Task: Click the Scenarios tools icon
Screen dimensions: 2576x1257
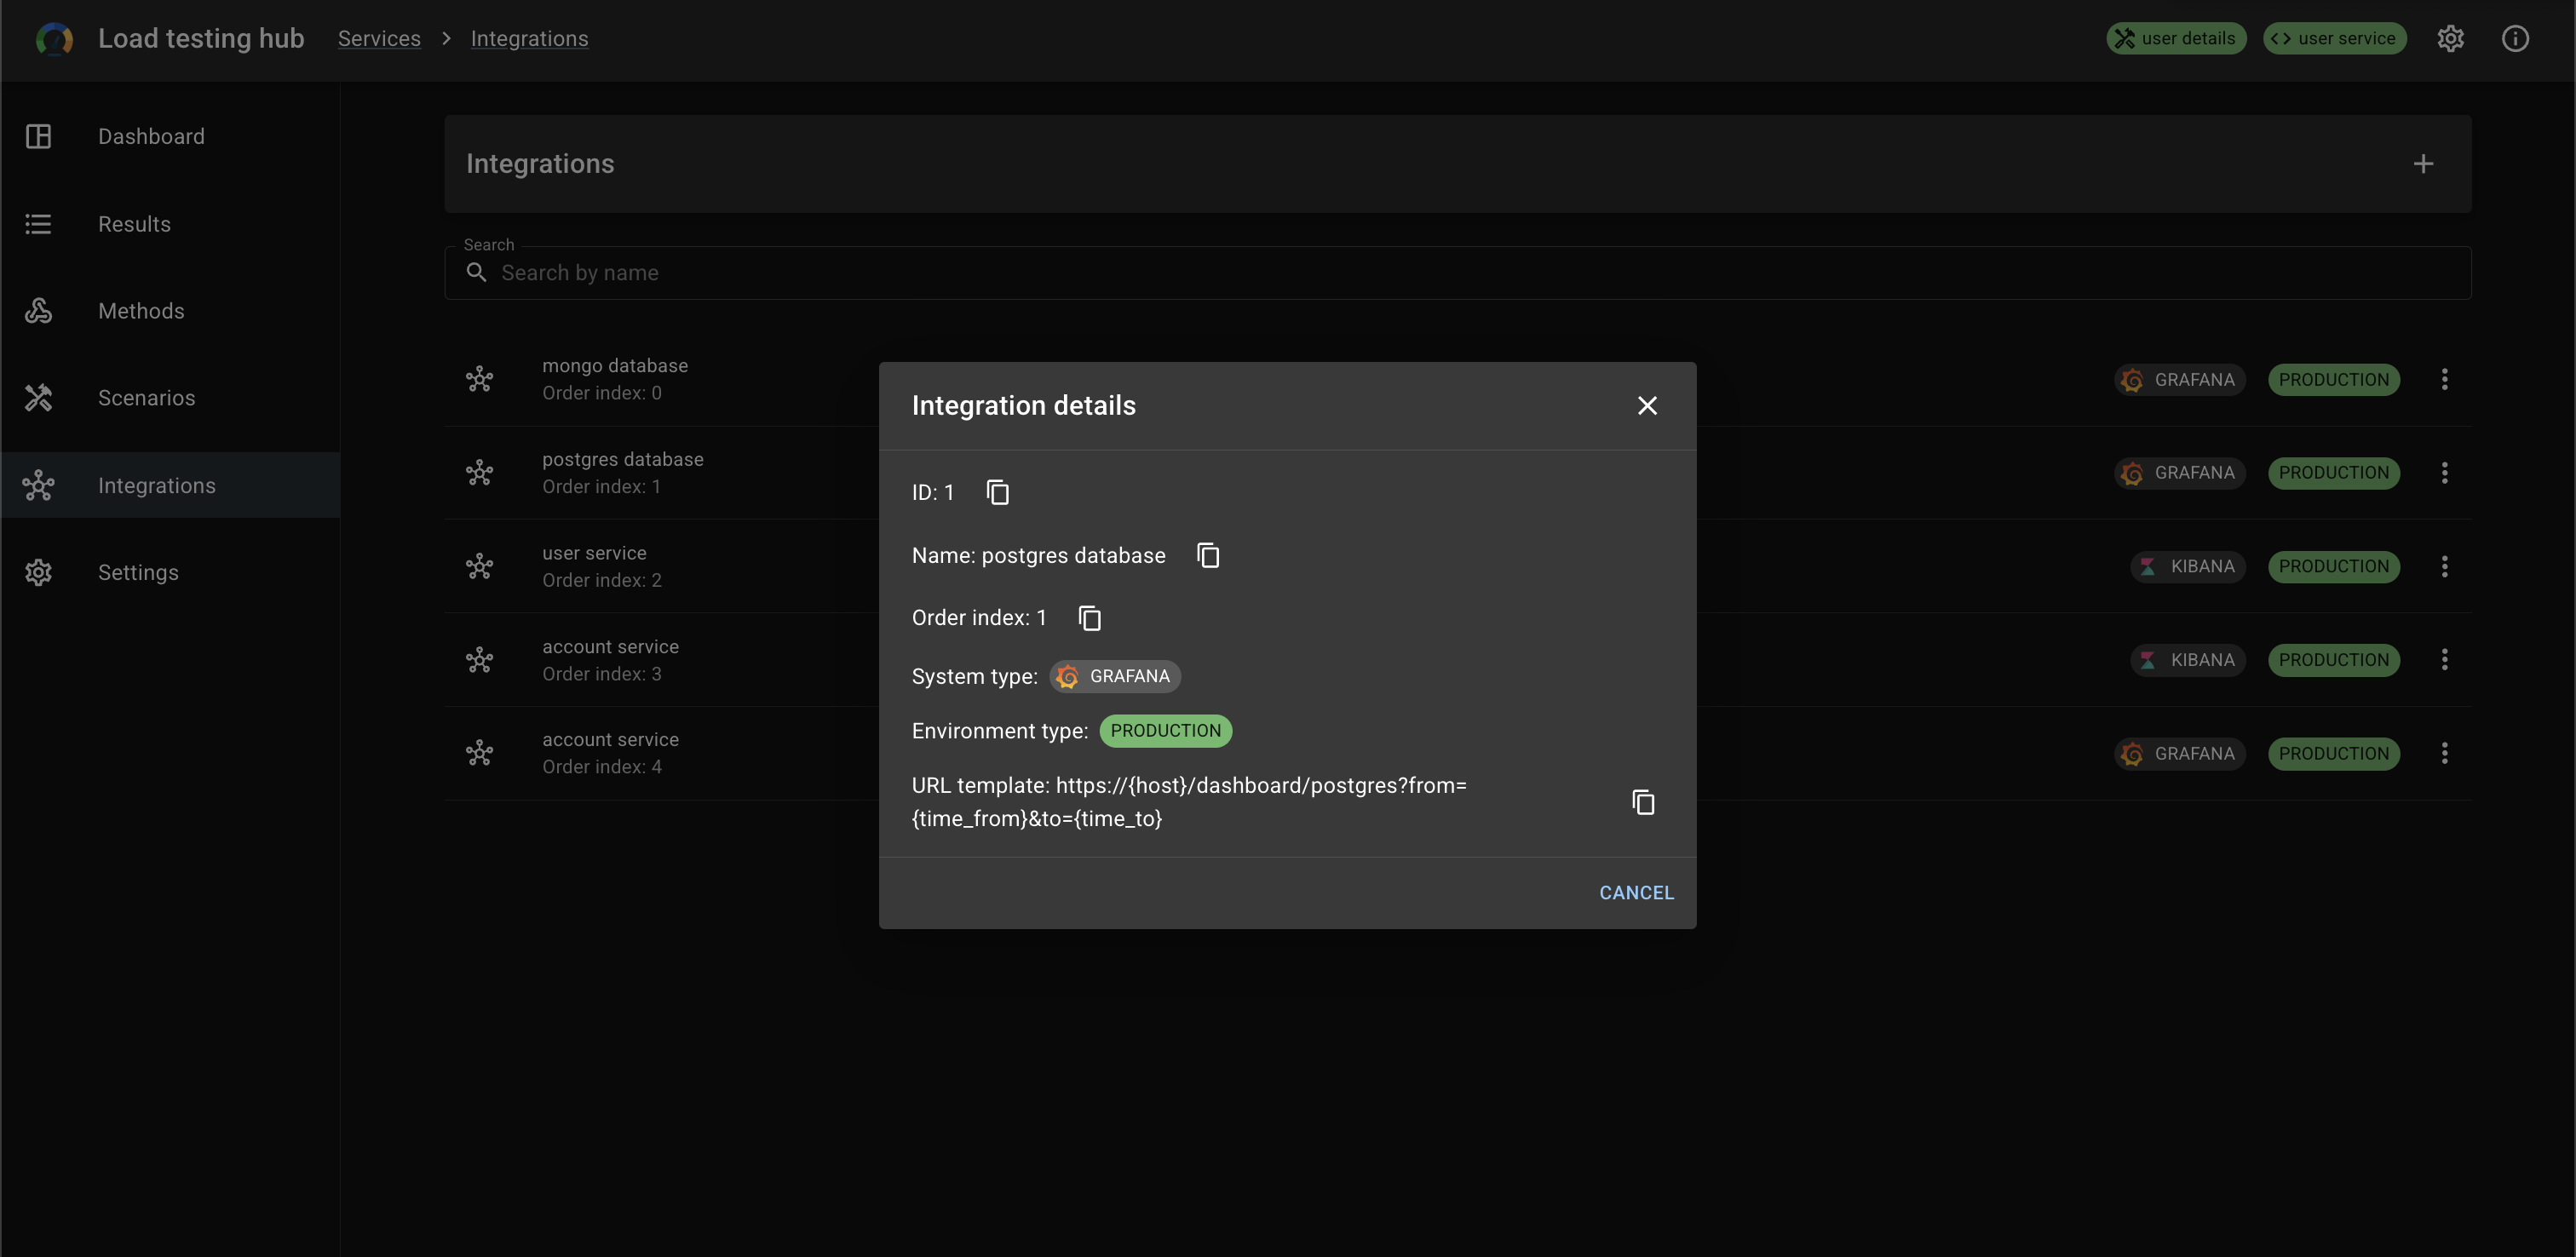Action: pyautogui.click(x=38, y=398)
